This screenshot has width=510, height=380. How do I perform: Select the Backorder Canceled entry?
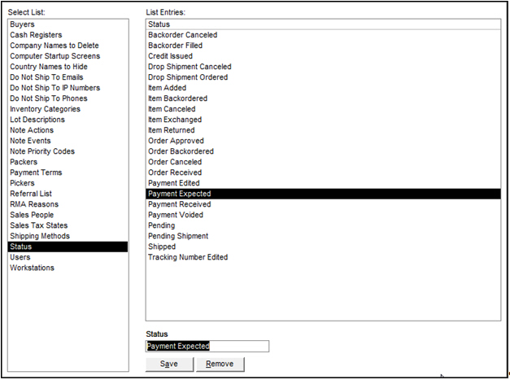[x=182, y=35]
